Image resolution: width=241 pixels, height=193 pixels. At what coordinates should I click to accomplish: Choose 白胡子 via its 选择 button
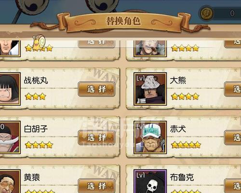click(x=96, y=138)
